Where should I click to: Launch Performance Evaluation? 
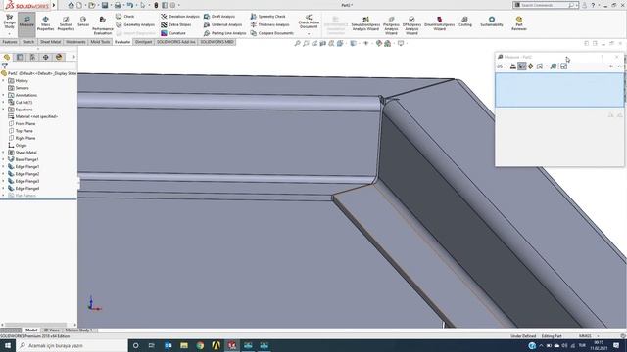pyautogui.click(x=102, y=25)
